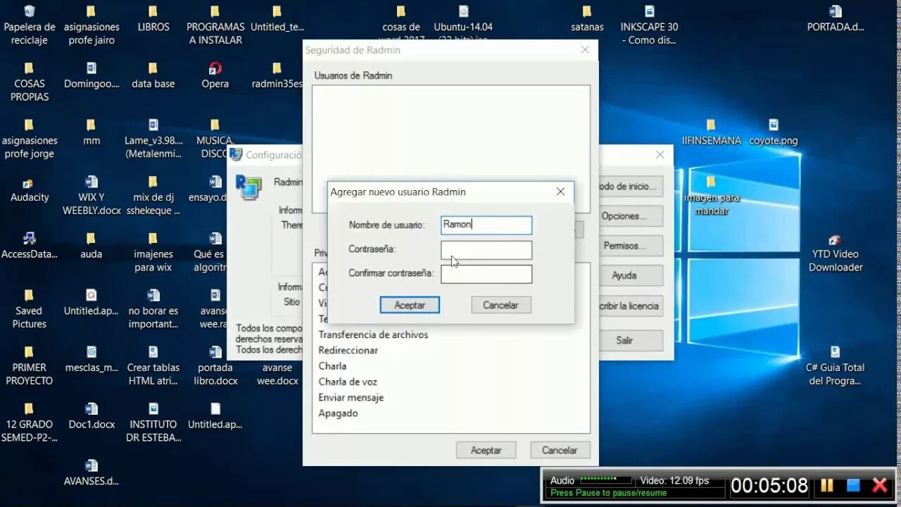
Task: Open IIFINSEMANA folder icon
Action: coord(711,133)
